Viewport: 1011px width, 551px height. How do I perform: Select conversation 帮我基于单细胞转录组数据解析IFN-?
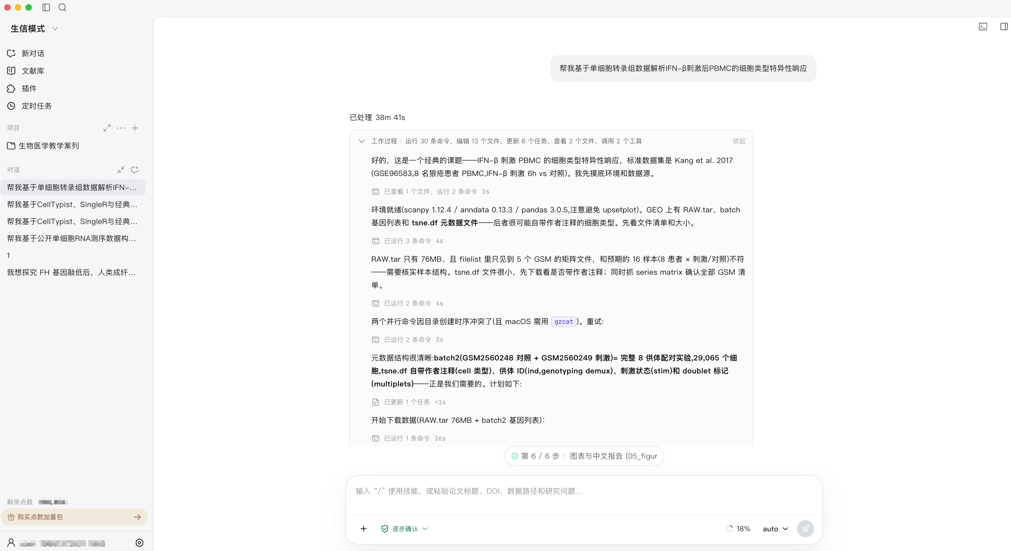point(73,187)
